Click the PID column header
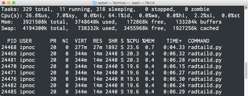 point(12,41)
